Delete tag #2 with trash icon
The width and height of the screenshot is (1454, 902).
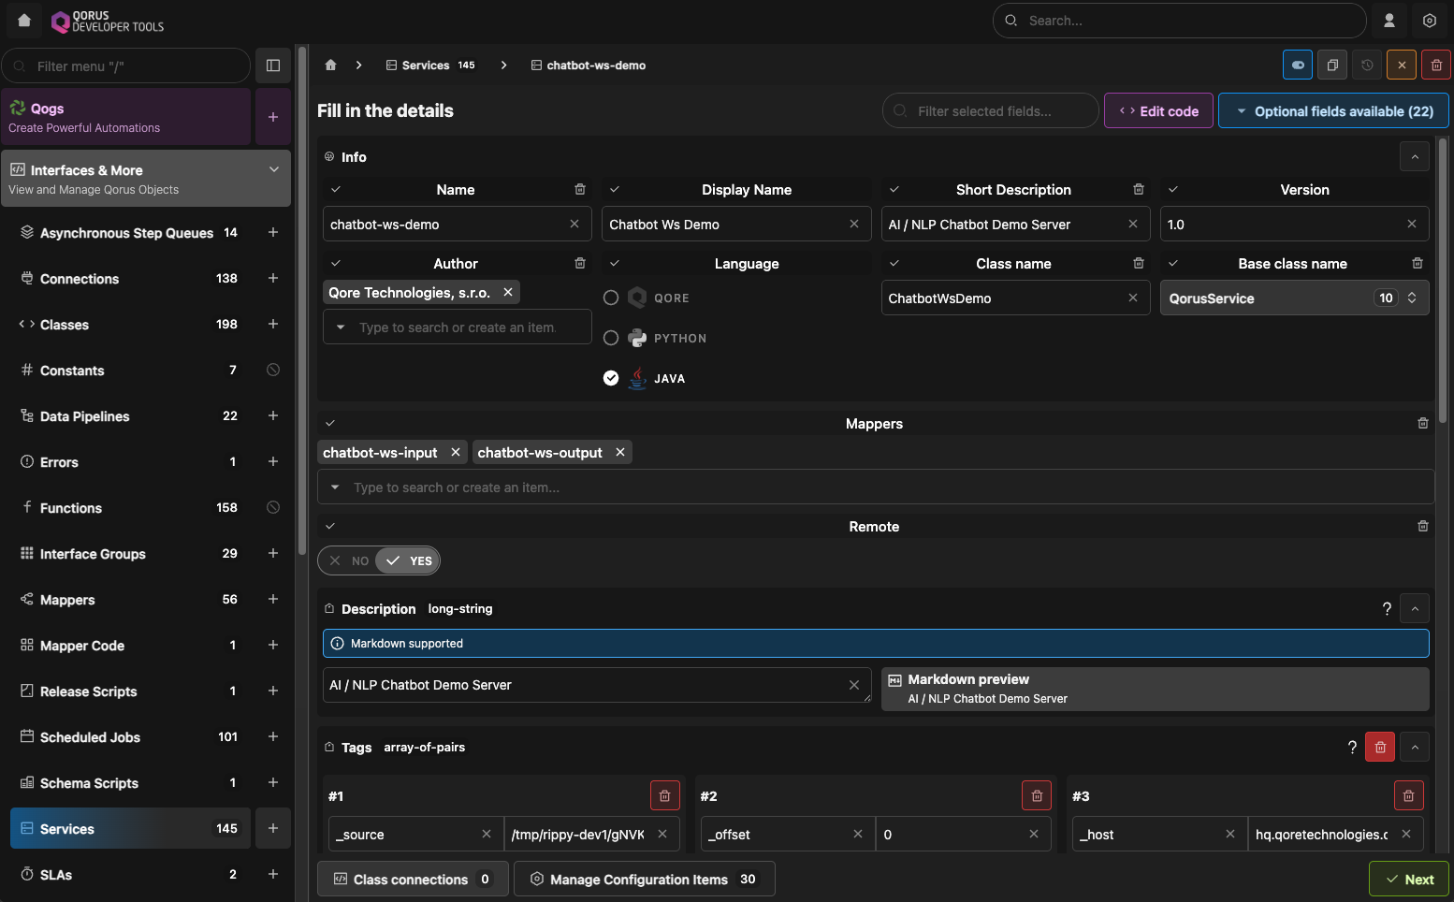[x=1037, y=796]
